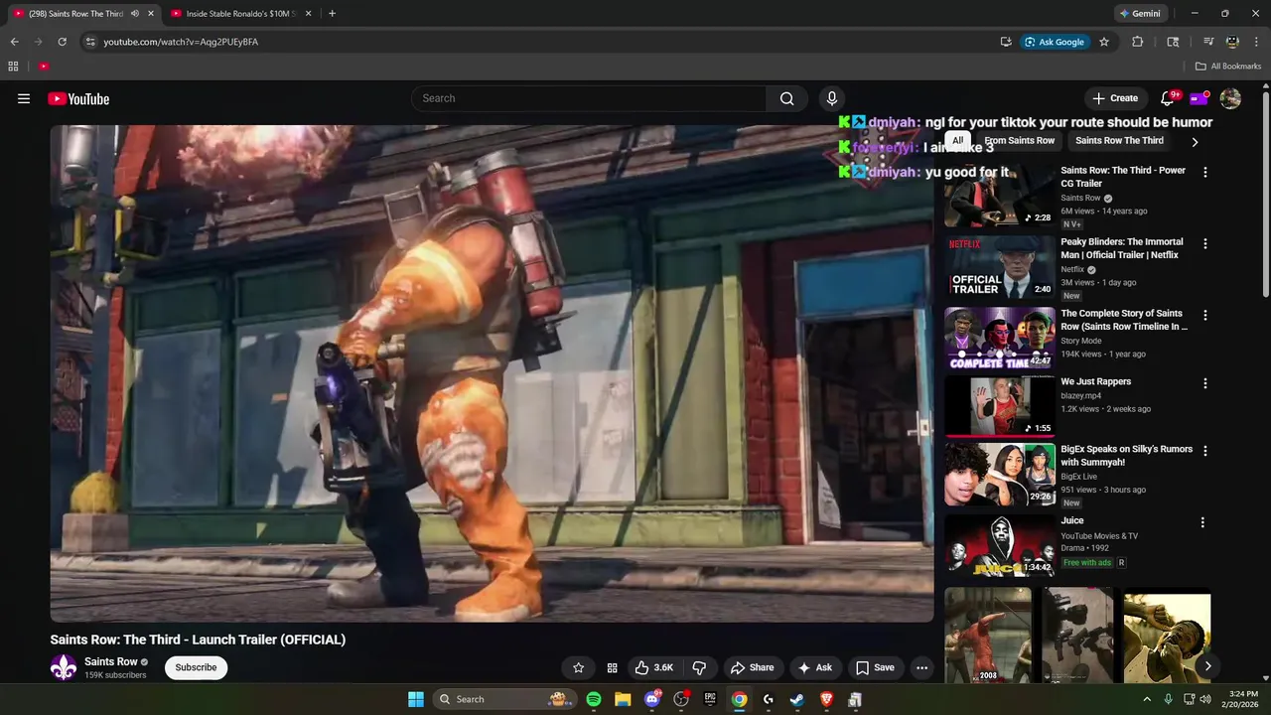Open Spotify from the taskbar

coord(594,699)
